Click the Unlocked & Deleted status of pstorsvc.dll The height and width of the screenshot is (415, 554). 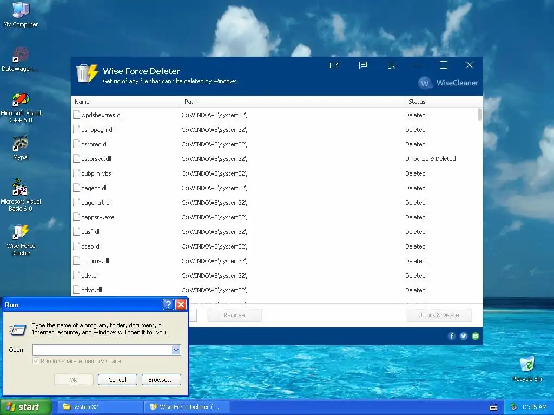pos(430,159)
